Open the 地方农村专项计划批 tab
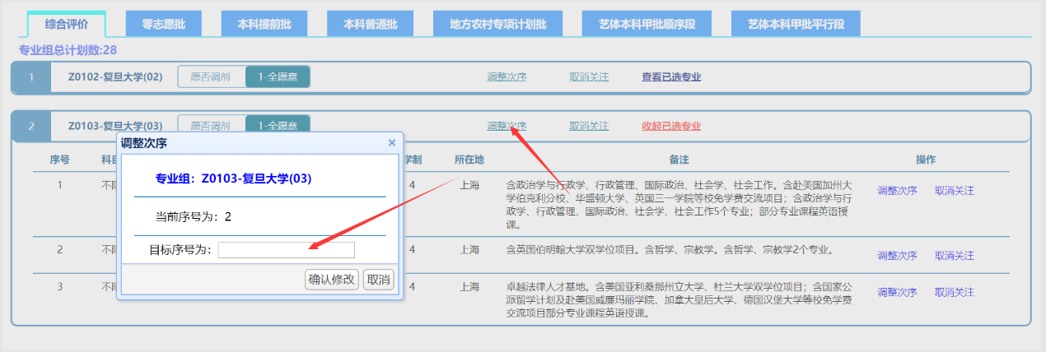Screen dimensions: 1046x352 (x=497, y=25)
